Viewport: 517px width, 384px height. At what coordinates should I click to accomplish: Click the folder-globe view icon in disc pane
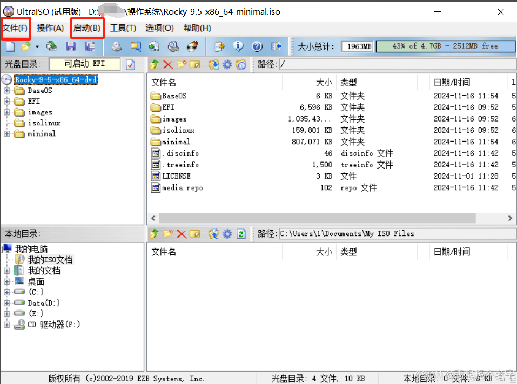tap(241, 64)
